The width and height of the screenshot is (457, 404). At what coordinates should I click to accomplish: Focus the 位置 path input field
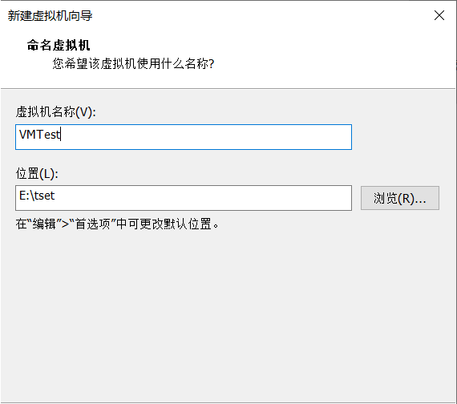click(x=184, y=198)
